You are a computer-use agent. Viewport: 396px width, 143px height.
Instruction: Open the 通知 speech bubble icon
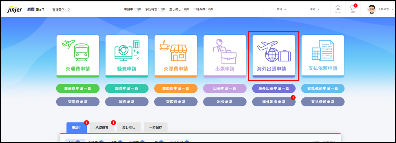pyautogui.click(x=353, y=9)
